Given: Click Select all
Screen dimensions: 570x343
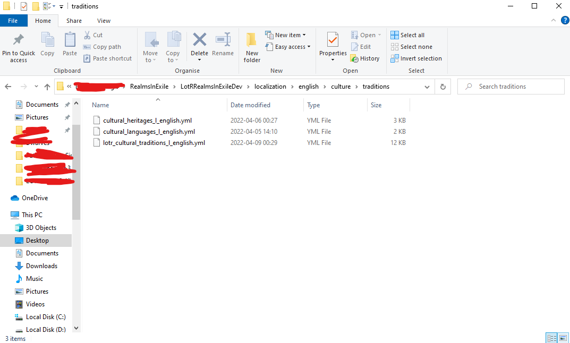Looking at the screenshot, I should coord(407,35).
